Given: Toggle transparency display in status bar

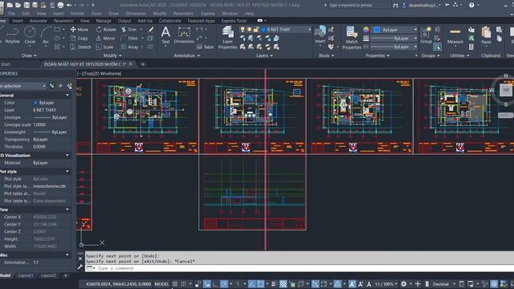Looking at the screenshot, I should pyautogui.click(x=284, y=283).
